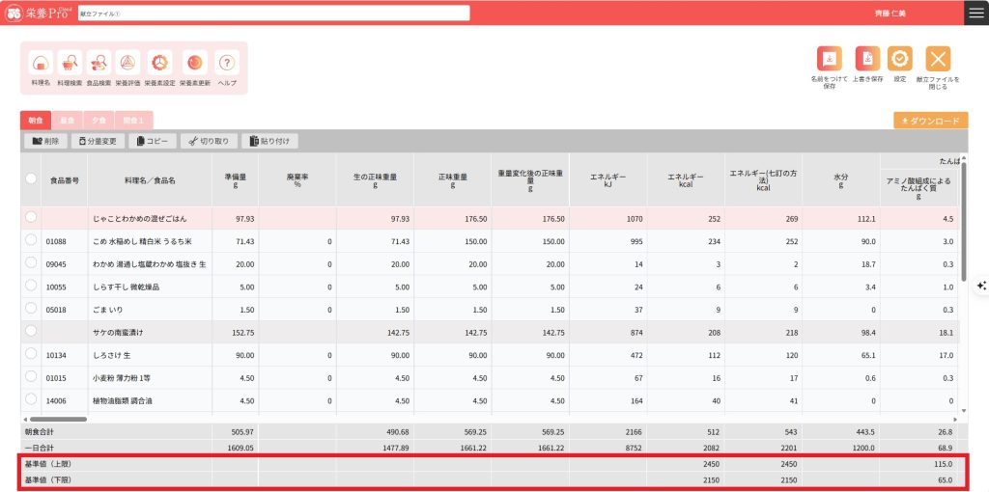Open 栄養素設定 nutrient settings icon
This screenshot has width=989, height=492.
coord(159,64)
